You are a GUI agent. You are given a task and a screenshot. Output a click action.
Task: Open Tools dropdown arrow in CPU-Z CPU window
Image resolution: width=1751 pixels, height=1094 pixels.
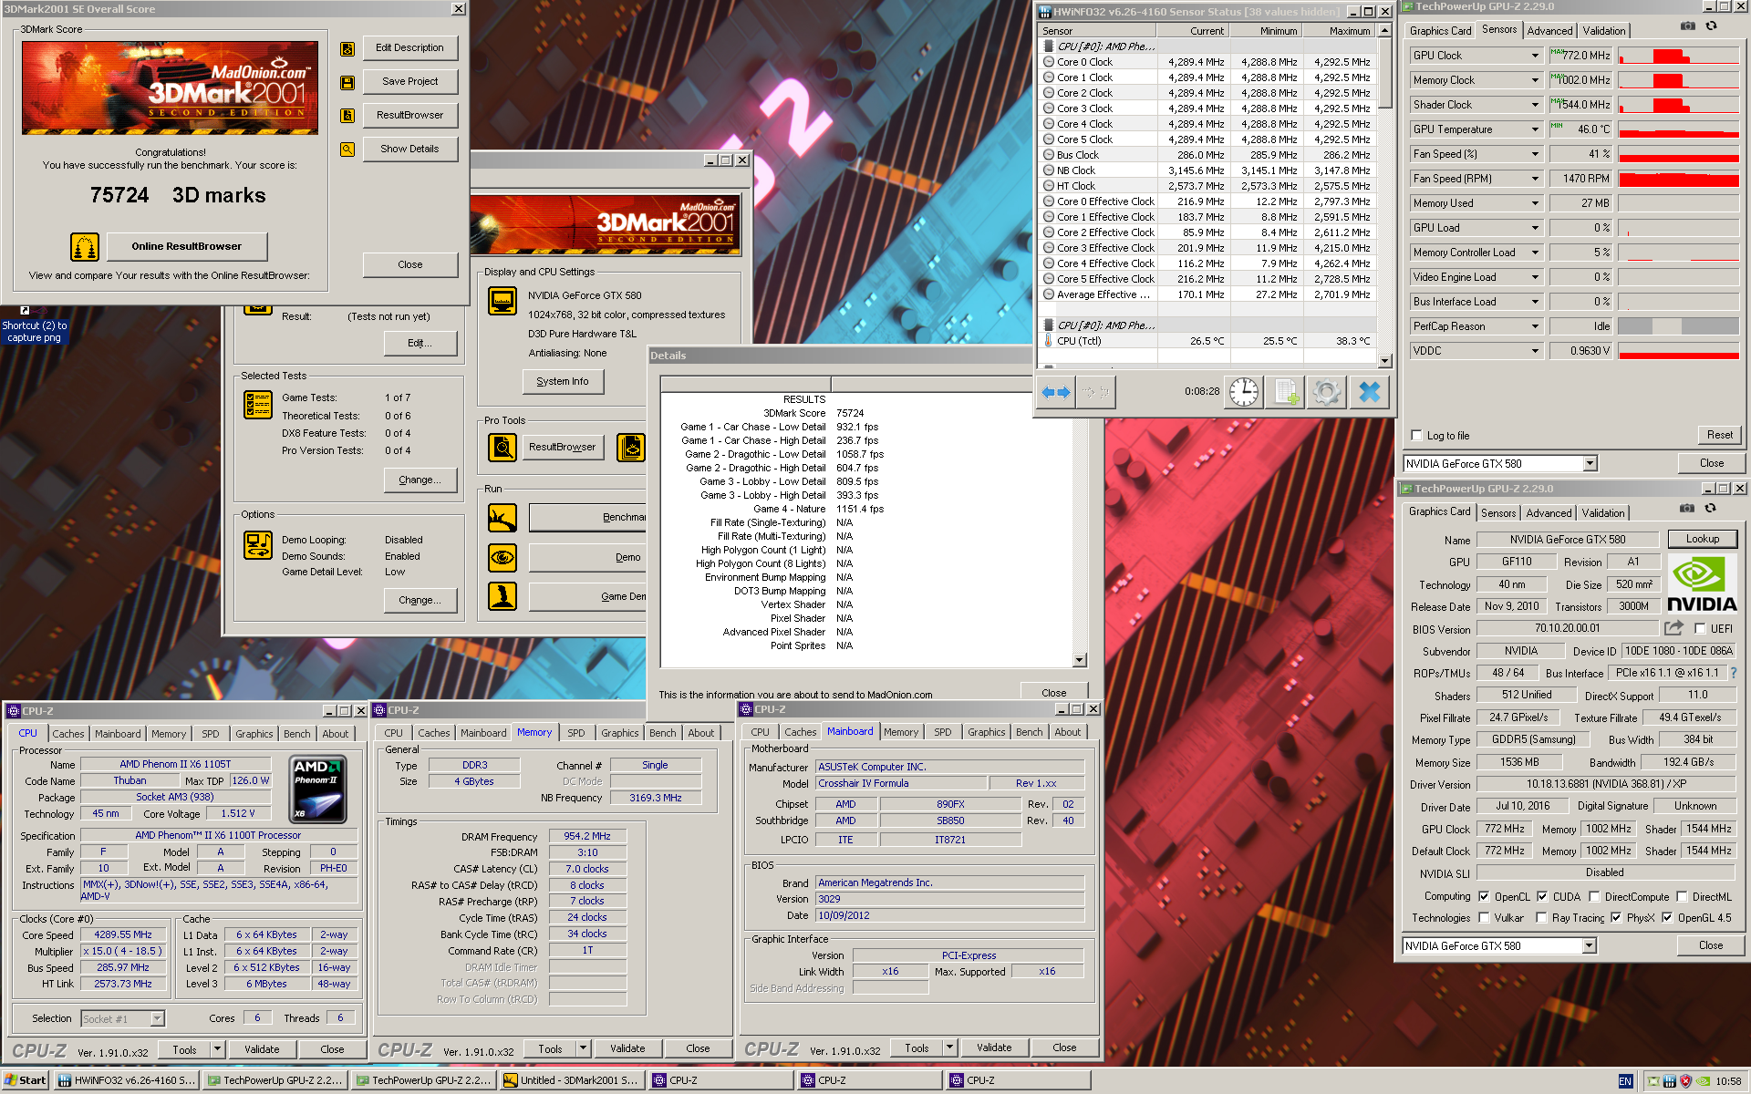click(x=217, y=1049)
